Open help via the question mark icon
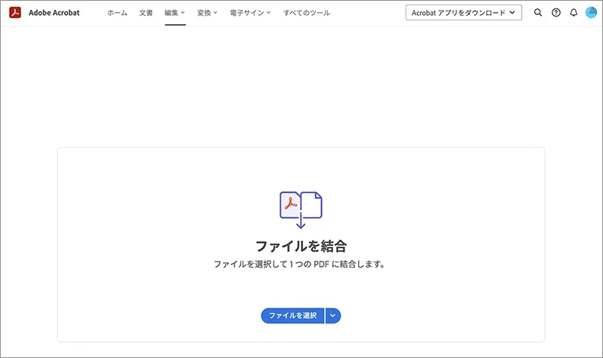The image size is (603, 358). 556,13
